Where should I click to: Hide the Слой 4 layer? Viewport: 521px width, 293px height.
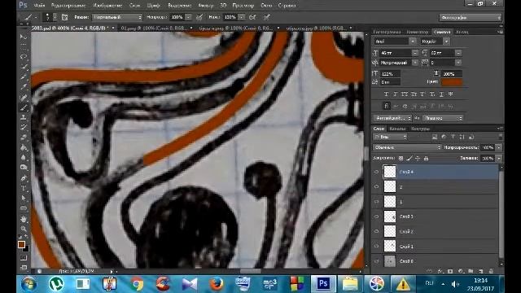click(376, 172)
